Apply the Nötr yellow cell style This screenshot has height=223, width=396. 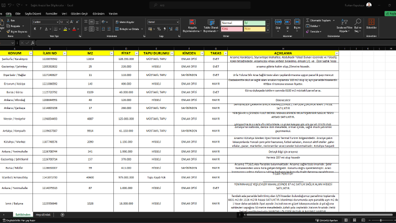click(x=254, y=29)
